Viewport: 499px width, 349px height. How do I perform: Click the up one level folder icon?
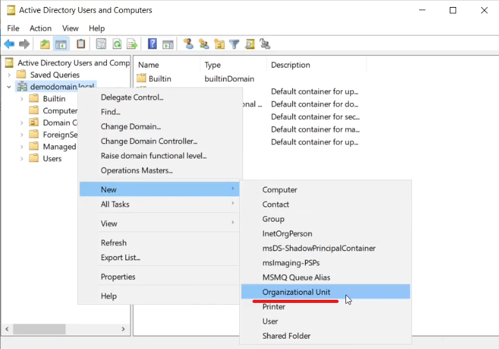[45, 44]
